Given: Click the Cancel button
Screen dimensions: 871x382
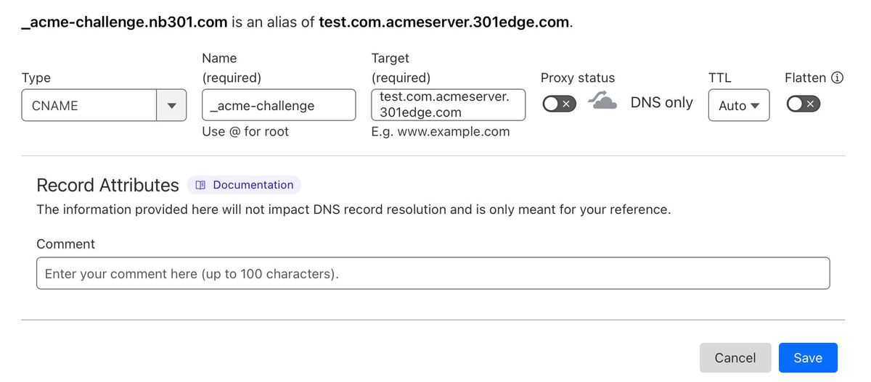Looking at the screenshot, I should (x=735, y=358).
